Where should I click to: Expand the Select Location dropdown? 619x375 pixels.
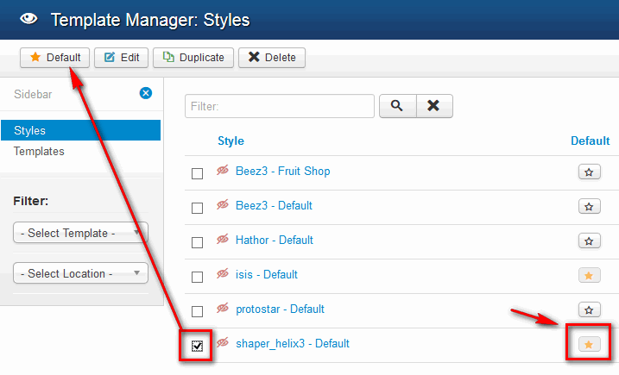coord(80,273)
